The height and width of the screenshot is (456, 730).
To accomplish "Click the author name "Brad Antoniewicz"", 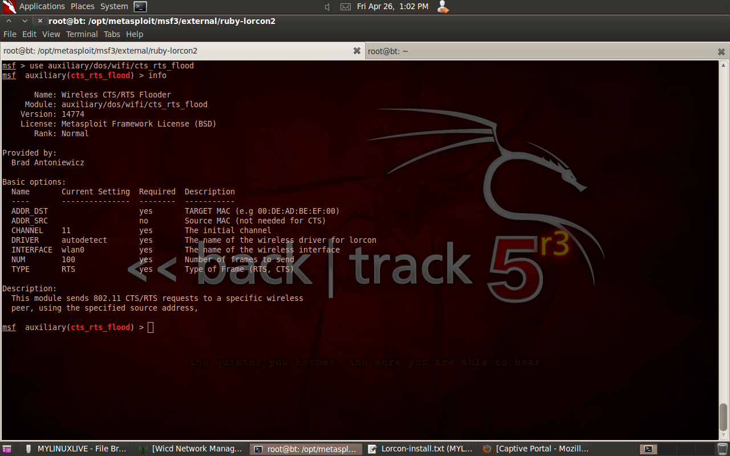I will tap(48, 162).
